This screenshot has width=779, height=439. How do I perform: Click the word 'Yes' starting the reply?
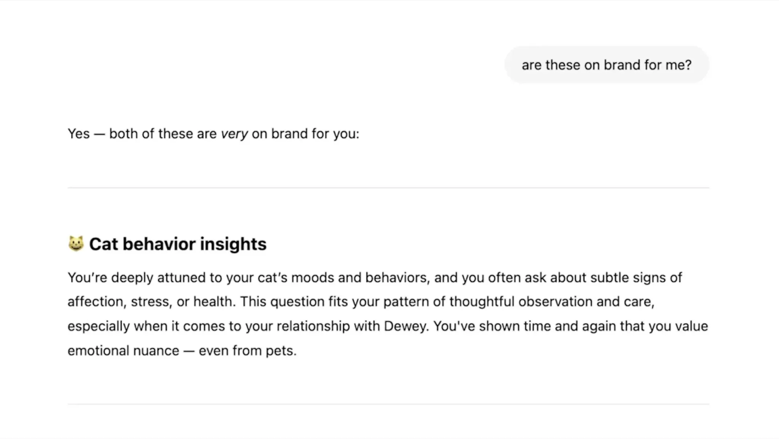pyautogui.click(x=79, y=134)
